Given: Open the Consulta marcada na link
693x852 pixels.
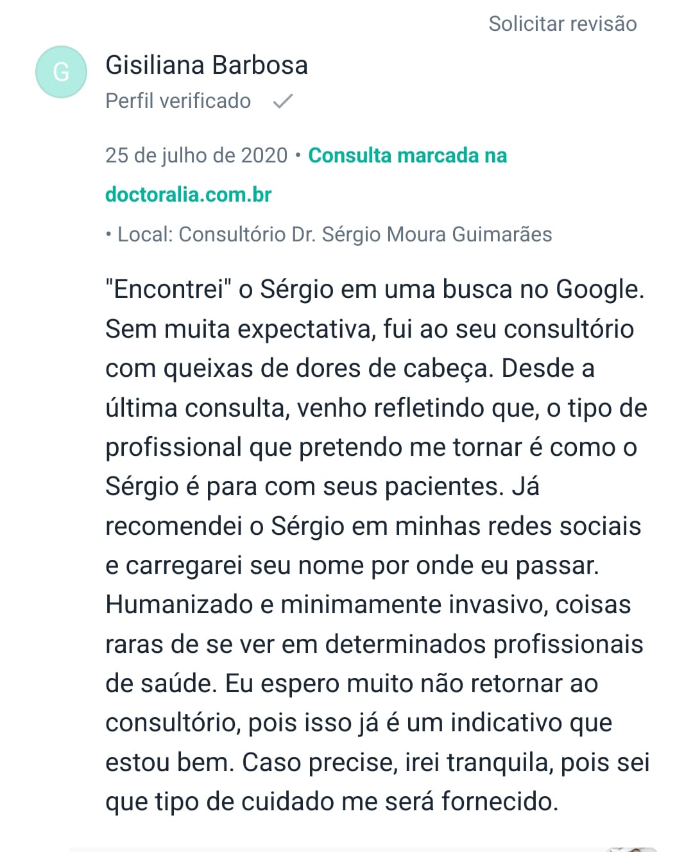Looking at the screenshot, I should click(x=407, y=155).
